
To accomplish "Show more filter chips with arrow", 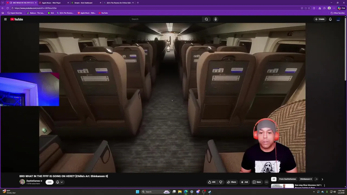I will [x=322, y=179].
